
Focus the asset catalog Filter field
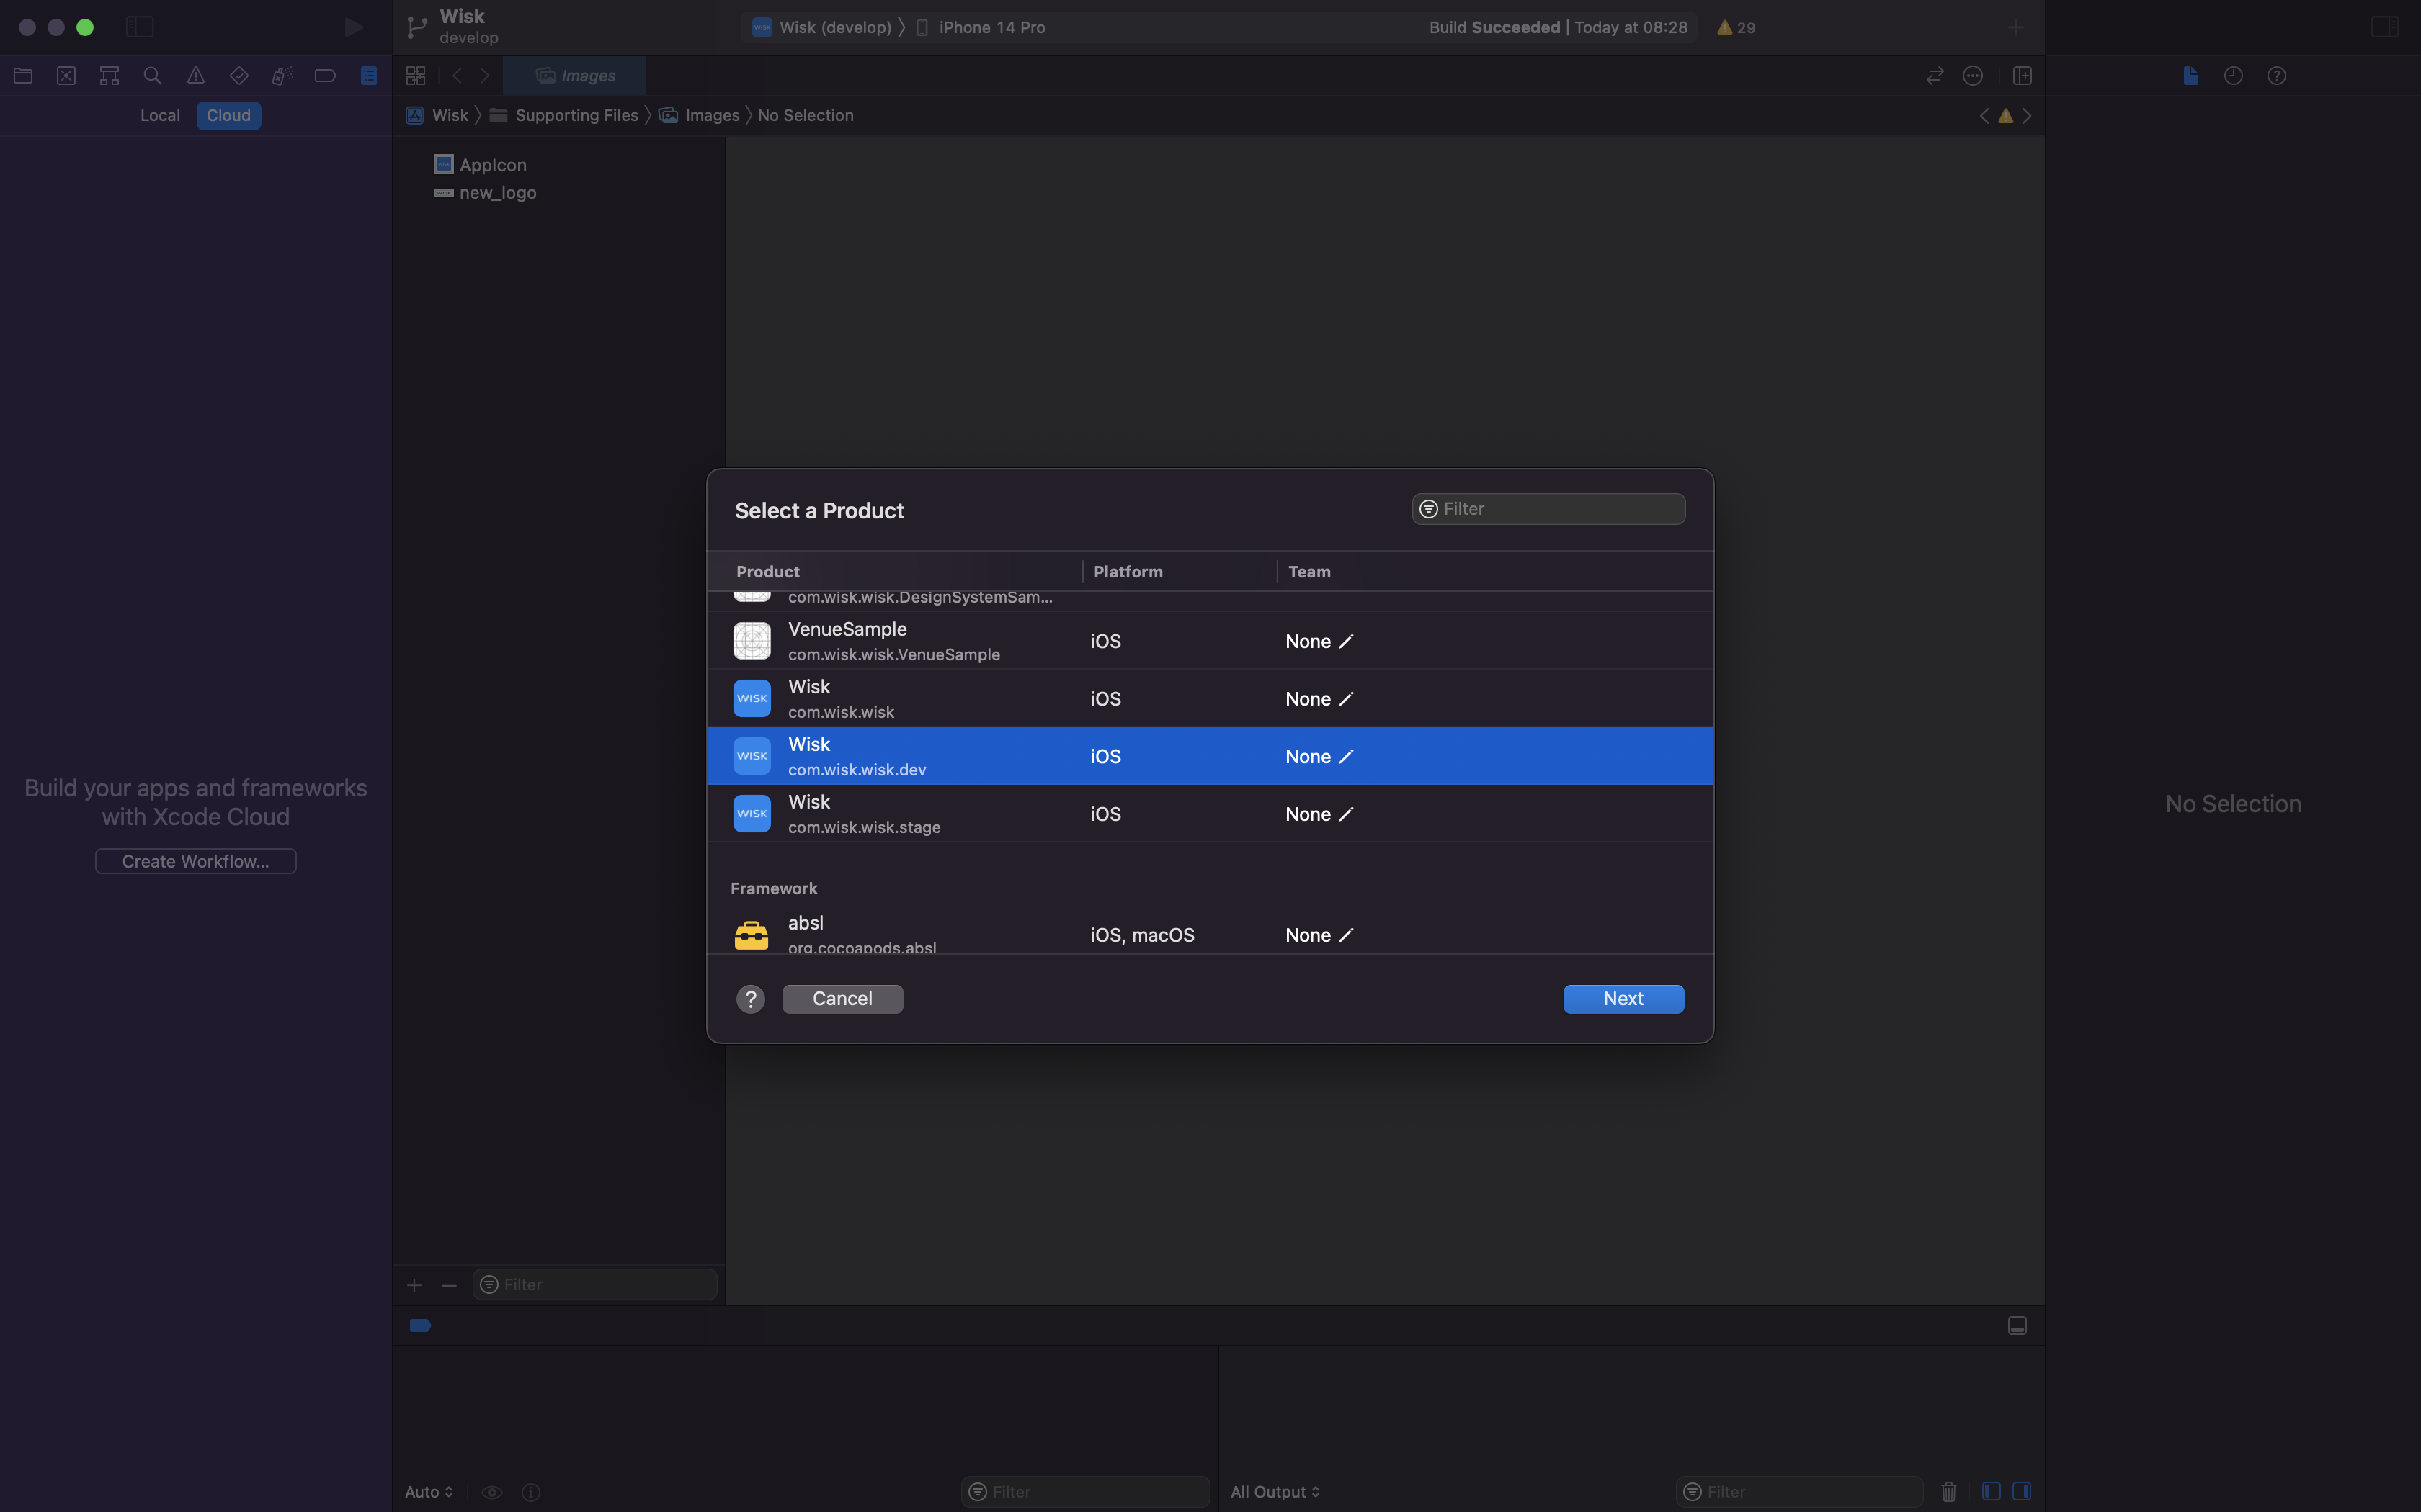595,1284
